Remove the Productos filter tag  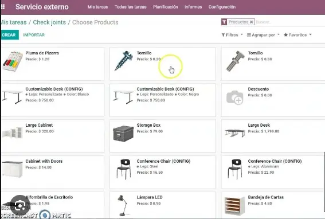point(251,22)
